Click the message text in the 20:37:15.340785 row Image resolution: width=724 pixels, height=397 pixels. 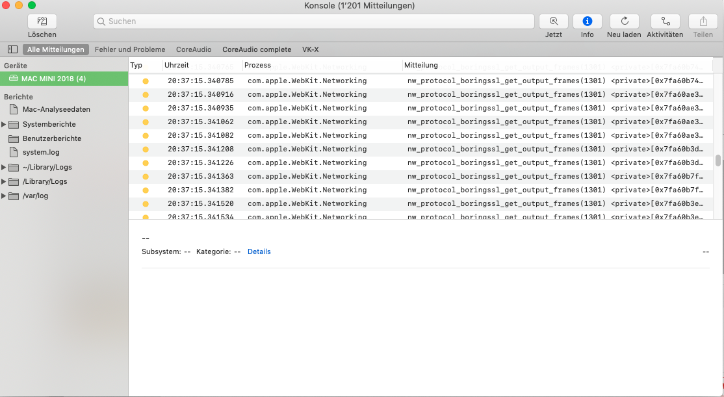(556, 81)
